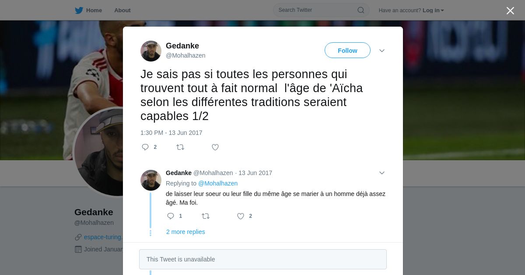Open the About page

click(122, 10)
